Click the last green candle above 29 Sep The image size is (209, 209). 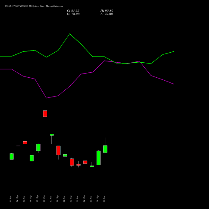click(105, 149)
